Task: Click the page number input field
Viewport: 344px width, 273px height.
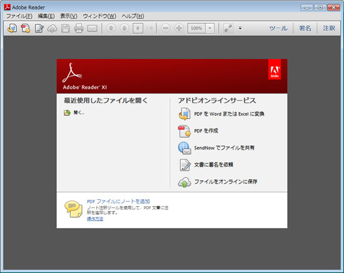Action: [x=138, y=28]
